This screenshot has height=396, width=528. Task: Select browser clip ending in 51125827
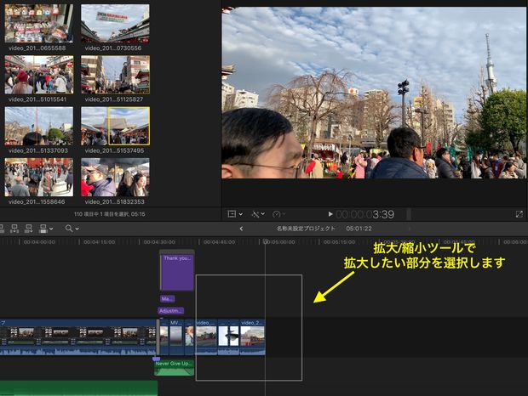115,74
